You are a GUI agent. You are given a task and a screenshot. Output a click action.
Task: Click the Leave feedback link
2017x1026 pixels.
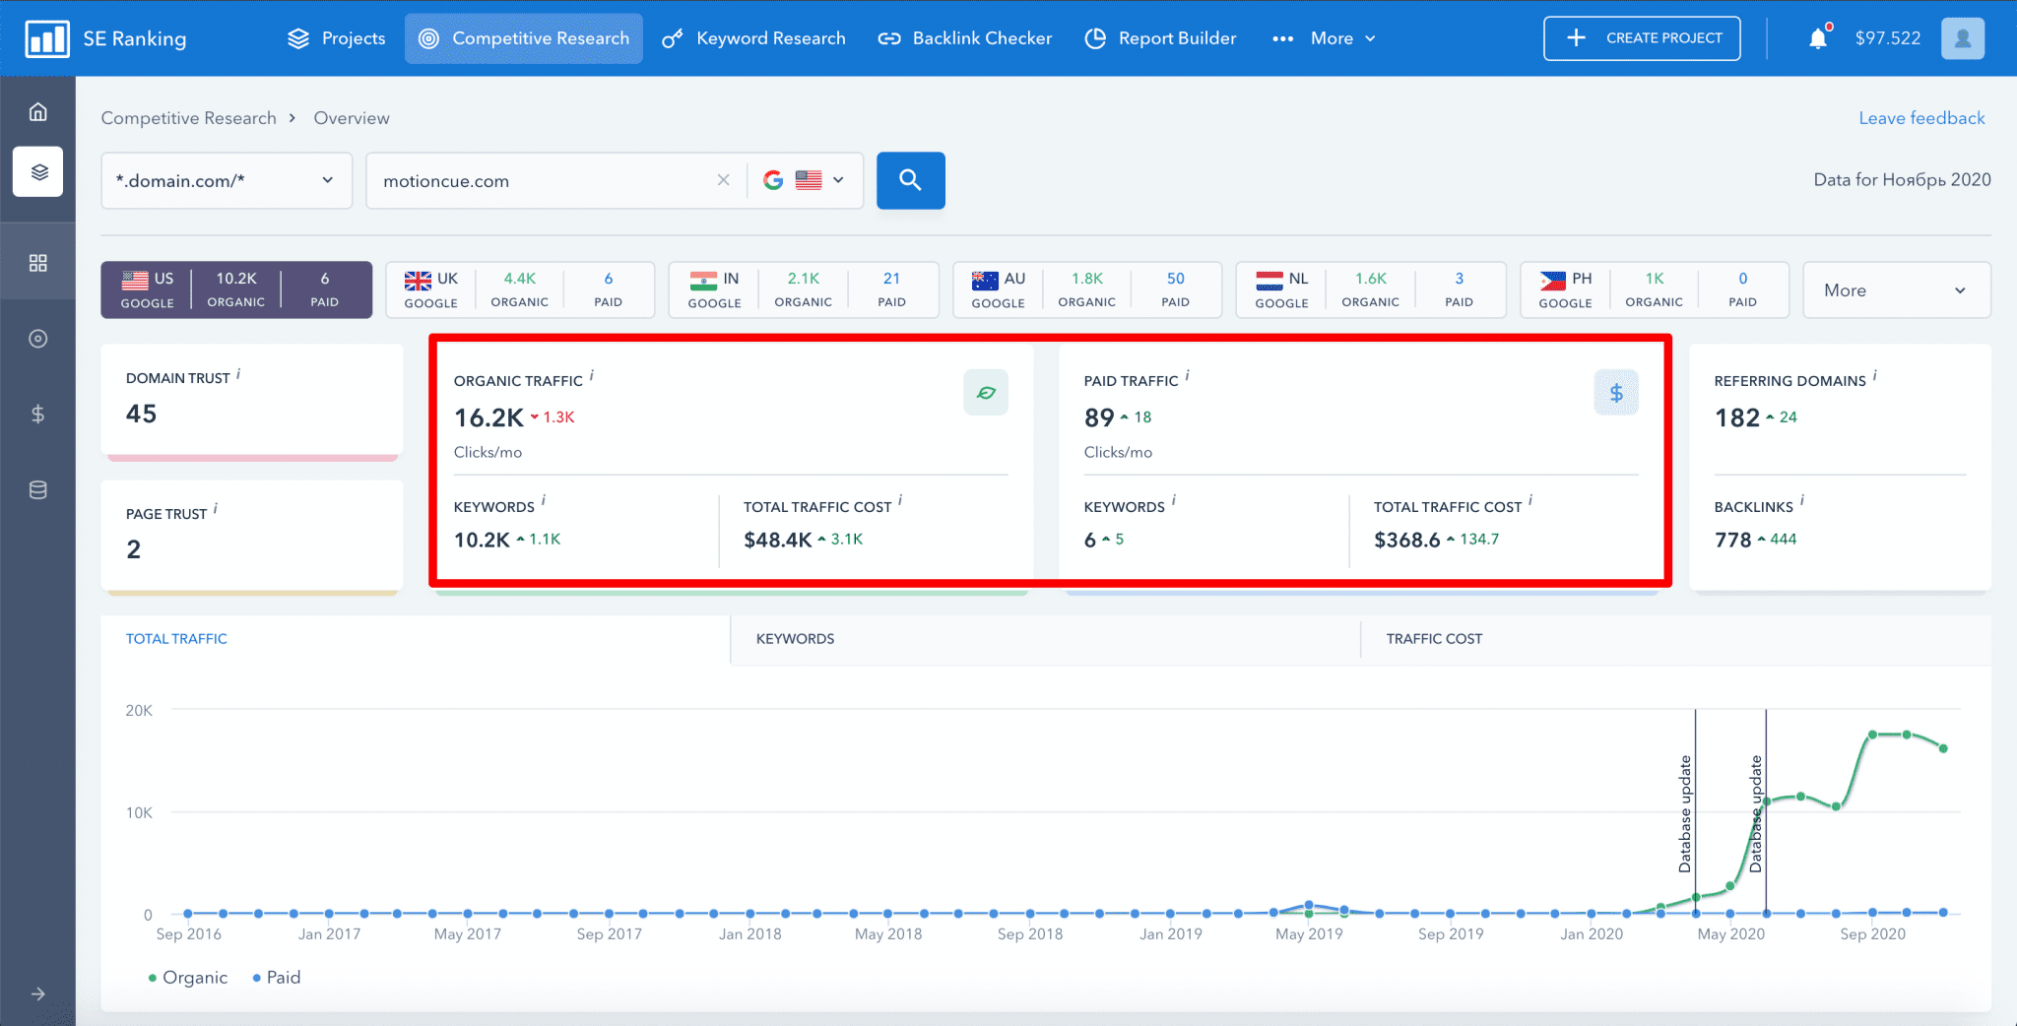pyautogui.click(x=1920, y=117)
